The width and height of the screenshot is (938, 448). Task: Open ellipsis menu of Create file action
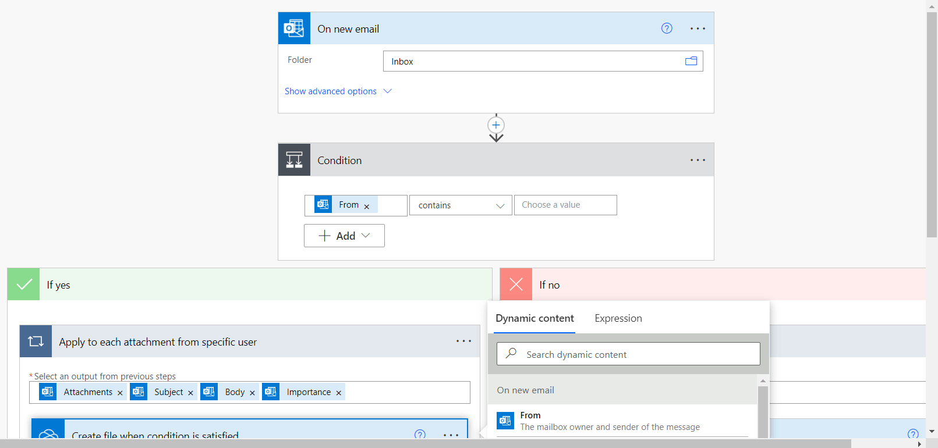point(451,435)
